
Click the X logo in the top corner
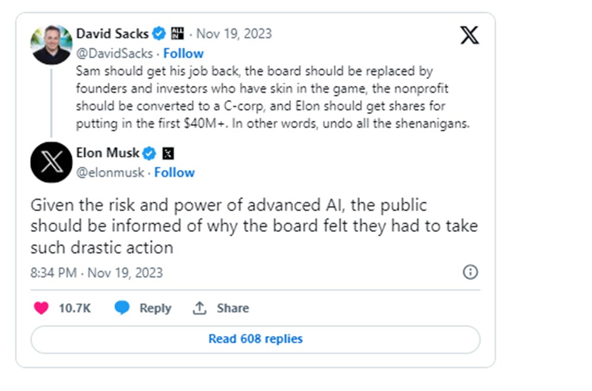coord(469,35)
